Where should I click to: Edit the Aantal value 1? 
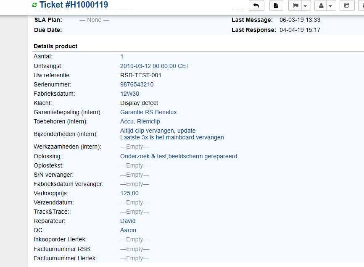pos(122,57)
